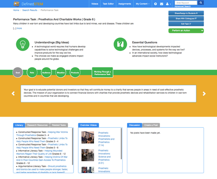Select the Products step circle
217x179 pixels.
[75, 72]
